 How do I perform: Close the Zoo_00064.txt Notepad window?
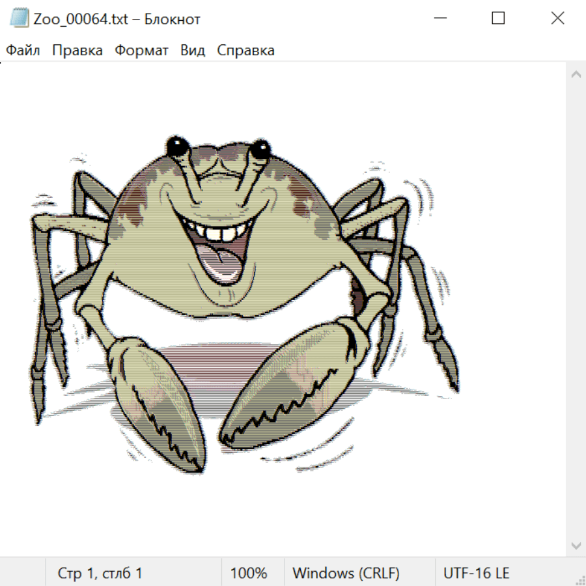(557, 18)
